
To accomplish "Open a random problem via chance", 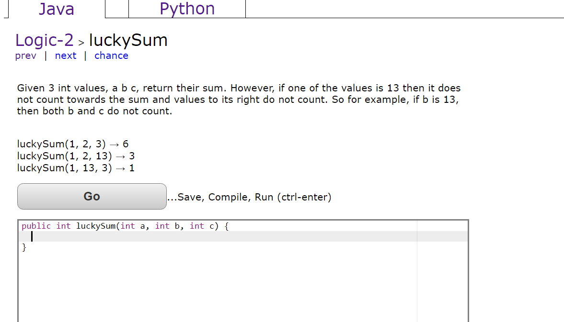I will (111, 56).
